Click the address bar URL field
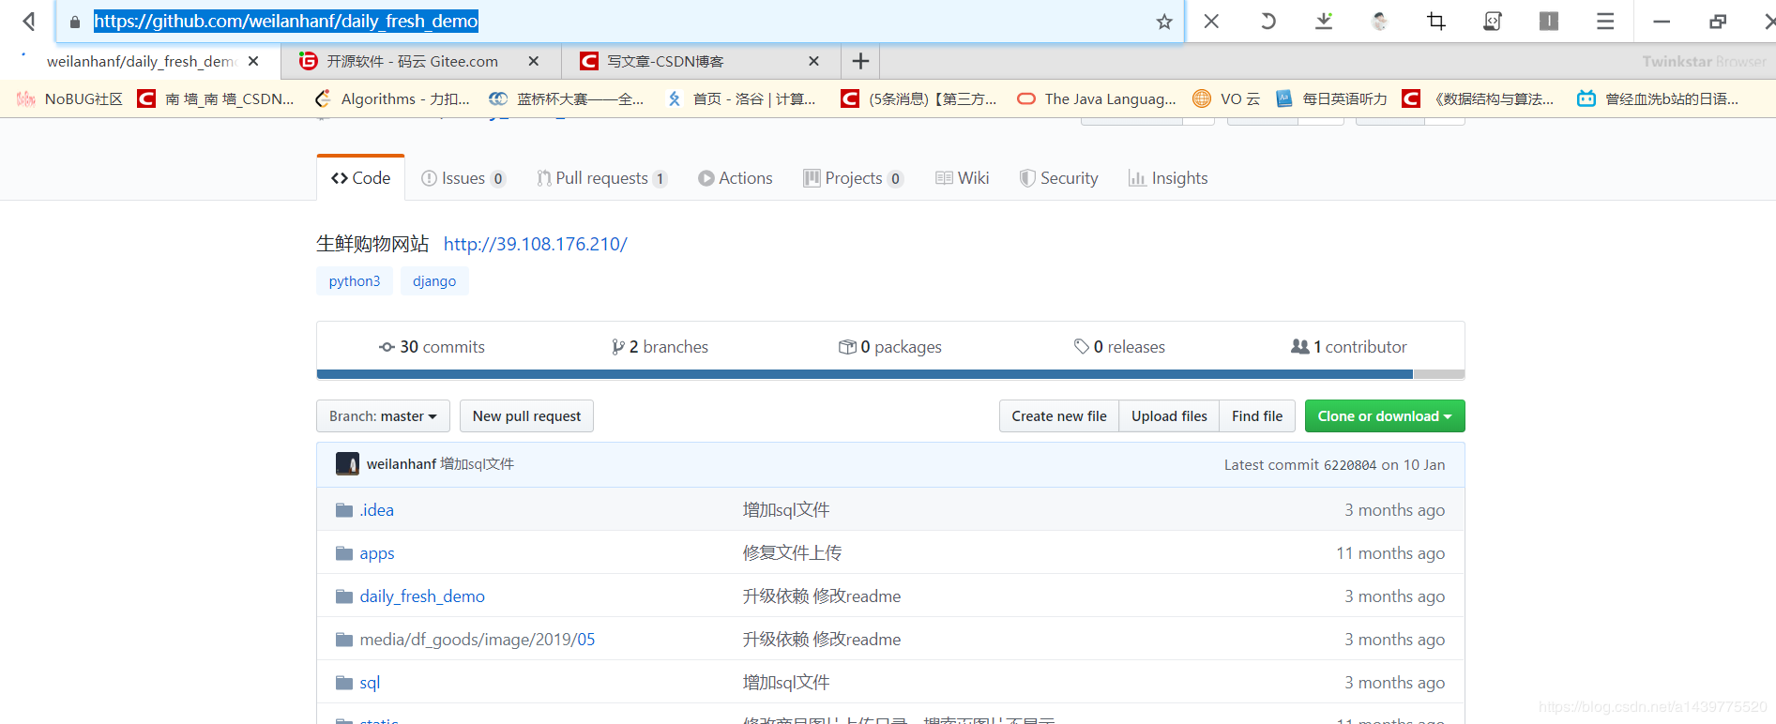This screenshot has height=724, width=1776. pyautogui.click(x=619, y=22)
